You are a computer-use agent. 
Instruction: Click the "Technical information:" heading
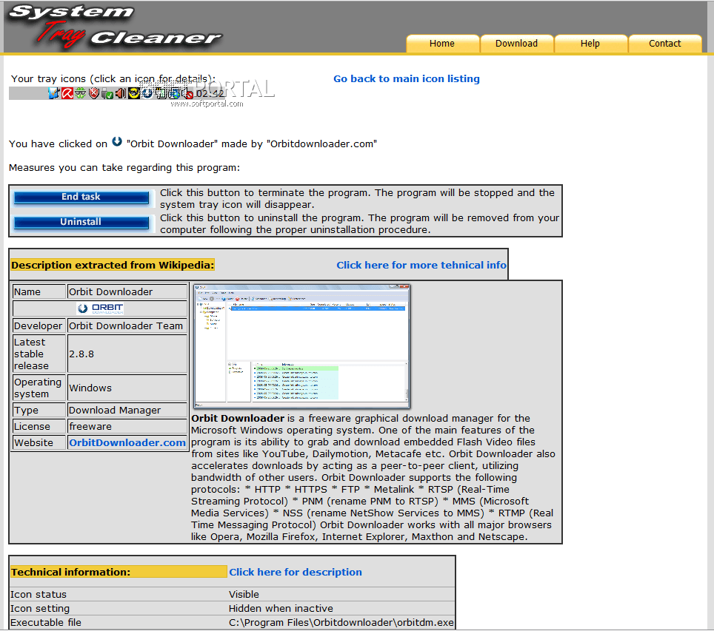coord(70,572)
